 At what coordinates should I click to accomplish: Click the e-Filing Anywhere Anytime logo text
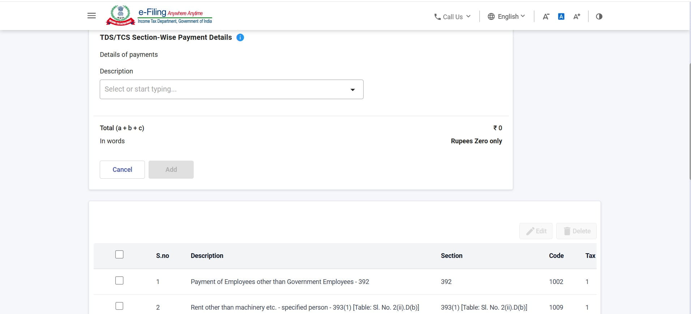click(x=175, y=15)
